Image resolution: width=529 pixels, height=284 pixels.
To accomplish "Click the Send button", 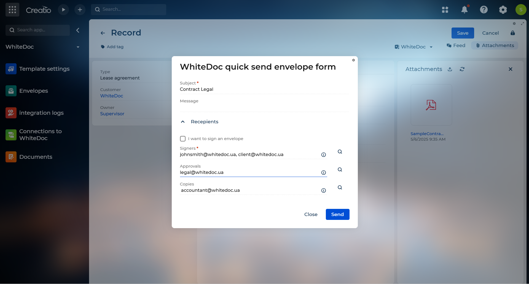I will tap(337, 214).
